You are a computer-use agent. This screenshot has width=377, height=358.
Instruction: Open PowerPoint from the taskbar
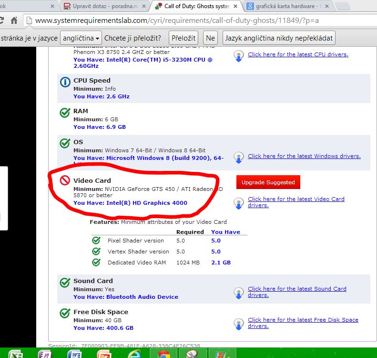coord(104,354)
